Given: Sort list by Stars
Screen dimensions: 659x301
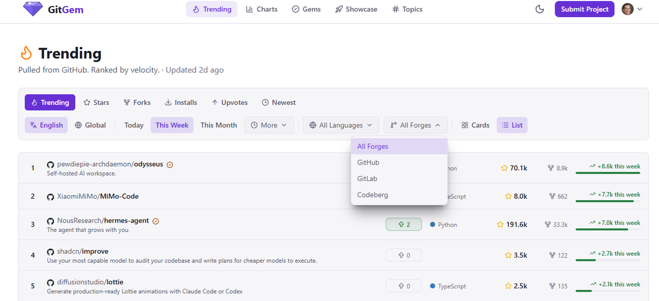Looking at the screenshot, I should 96,103.
